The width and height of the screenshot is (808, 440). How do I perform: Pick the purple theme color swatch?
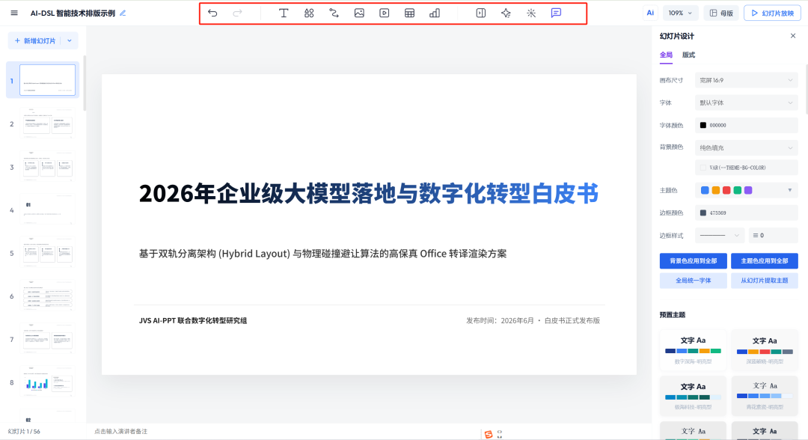tap(748, 190)
